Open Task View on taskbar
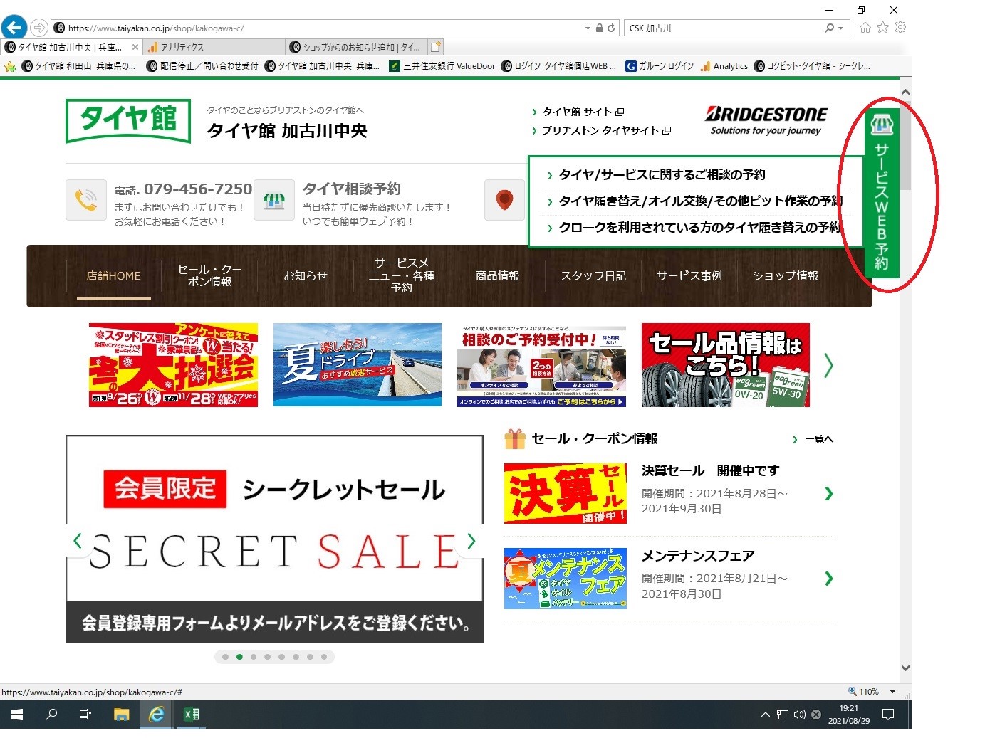The height and width of the screenshot is (738, 985). 85,715
